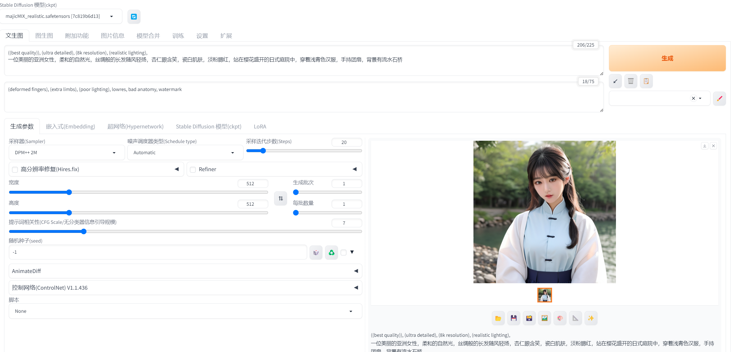The height and width of the screenshot is (352, 733).
Task: Save the generated image with floppy icon
Action: coord(514,318)
